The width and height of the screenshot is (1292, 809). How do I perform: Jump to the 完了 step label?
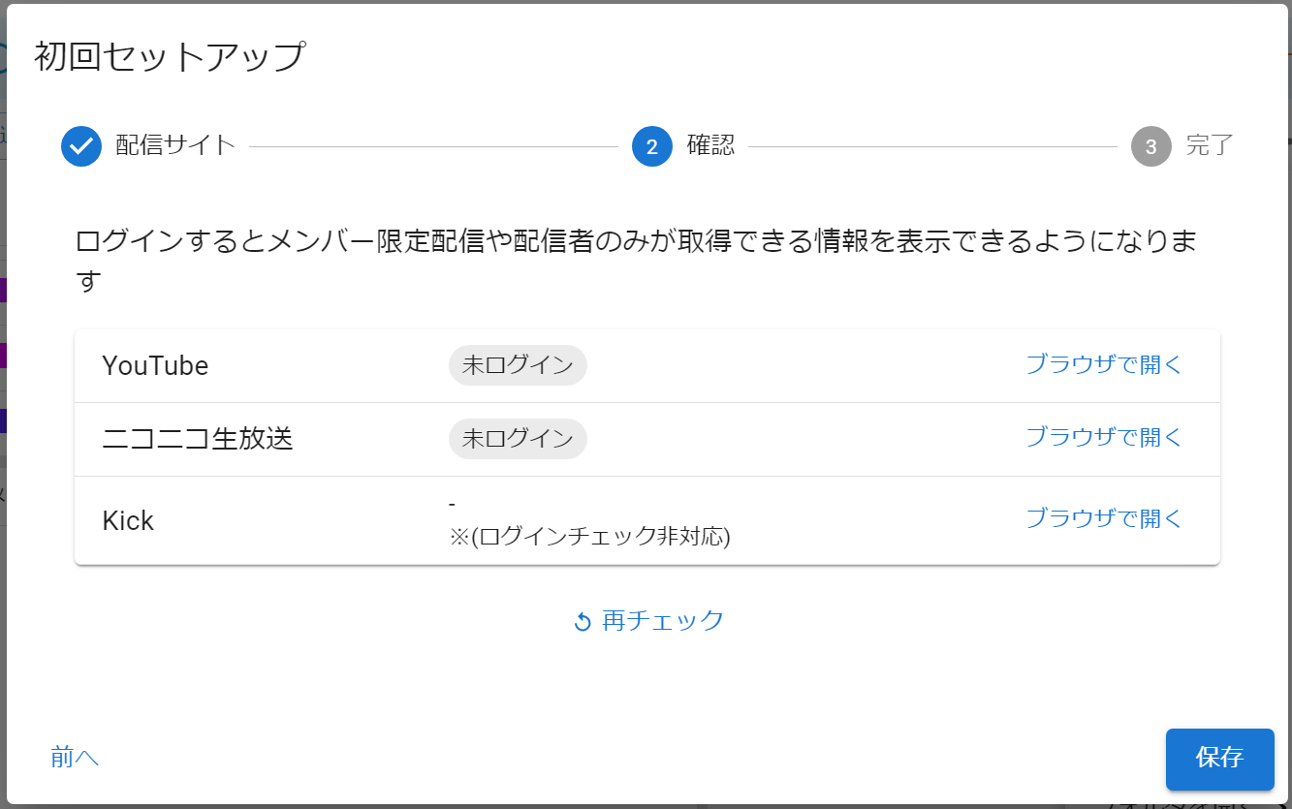click(x=1210, y=146)
